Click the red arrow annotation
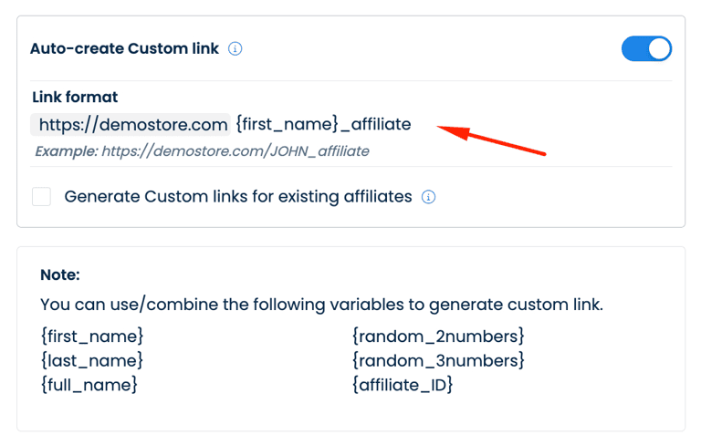Image resolution: width=701 pixels, height=445 pixels. click(x=491, y=139)
